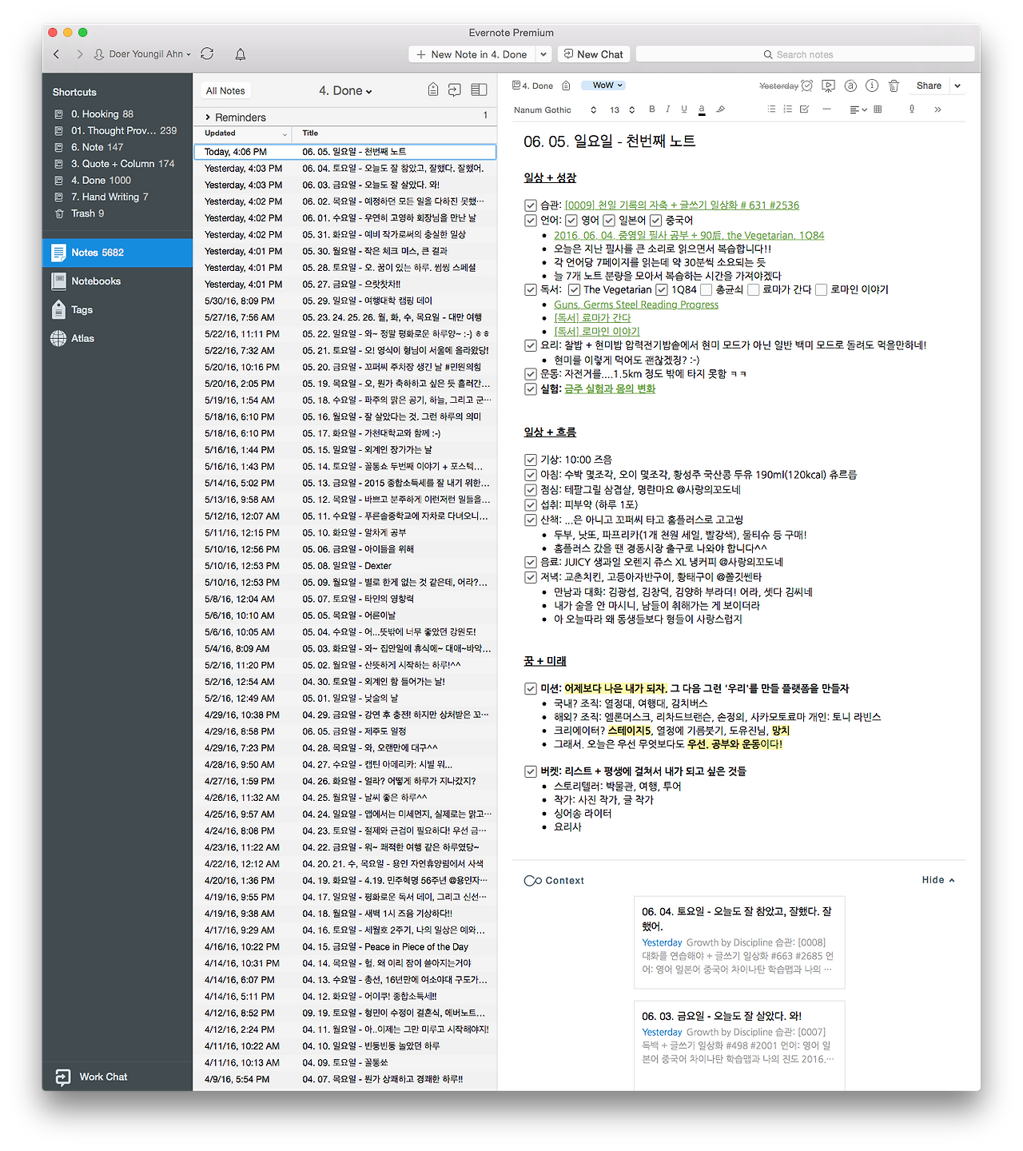The width and height of the screenshot is (1023, 1151).
Task: Toggle the 미션 checkbox
Action: 531,689
